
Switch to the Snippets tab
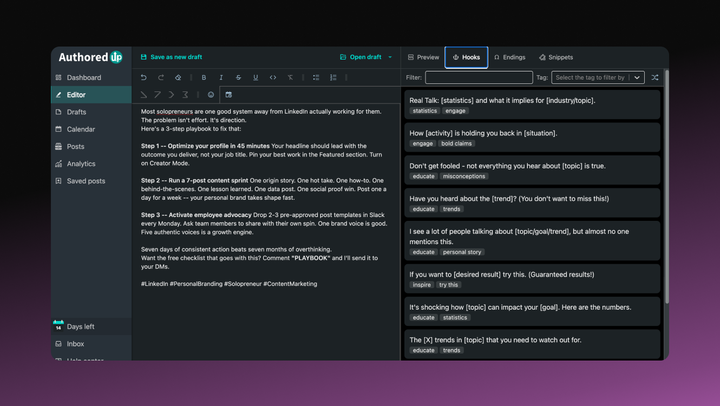pyautogui.click(x=556, y=57)
